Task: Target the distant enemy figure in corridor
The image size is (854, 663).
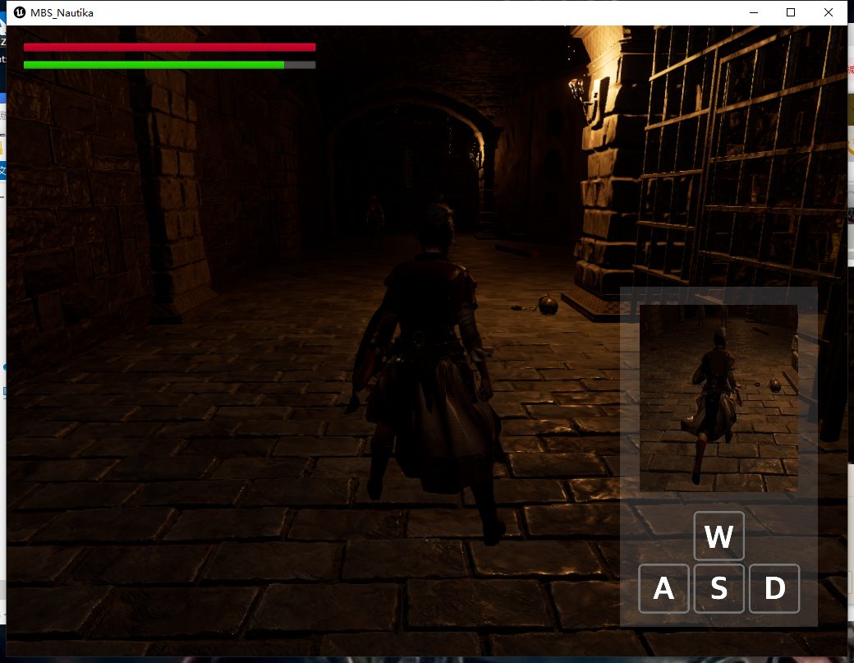Action: tap(375, 216)
